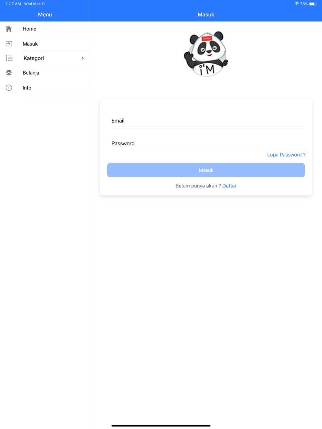Open the Belanja menu item
This screenshot has width=322, height=429.
coord(45,73)
